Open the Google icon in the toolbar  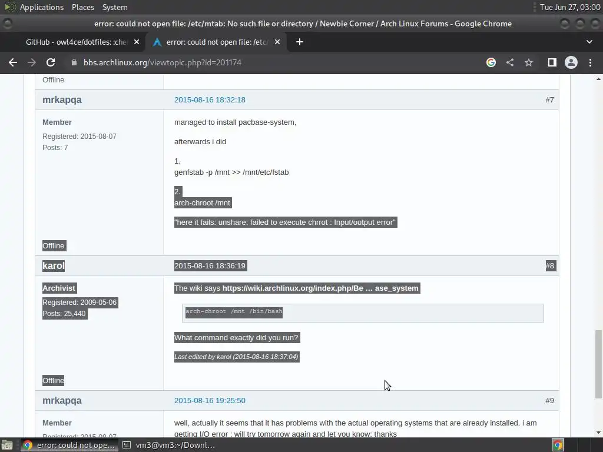491,62
